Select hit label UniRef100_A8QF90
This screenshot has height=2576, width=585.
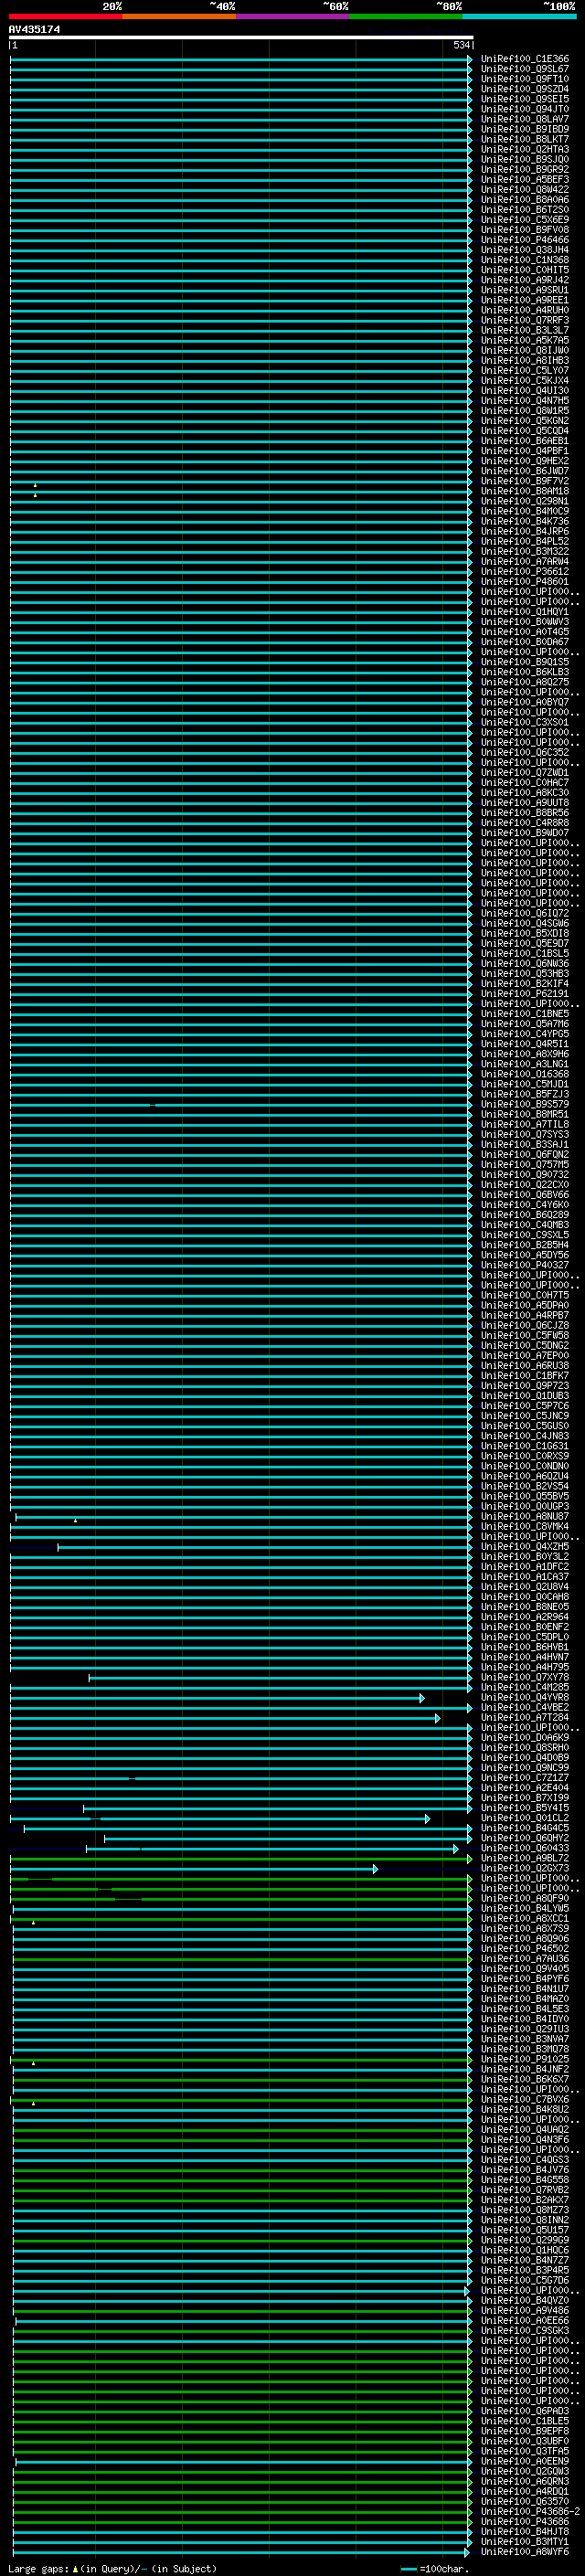click(x=525, y=1898)
